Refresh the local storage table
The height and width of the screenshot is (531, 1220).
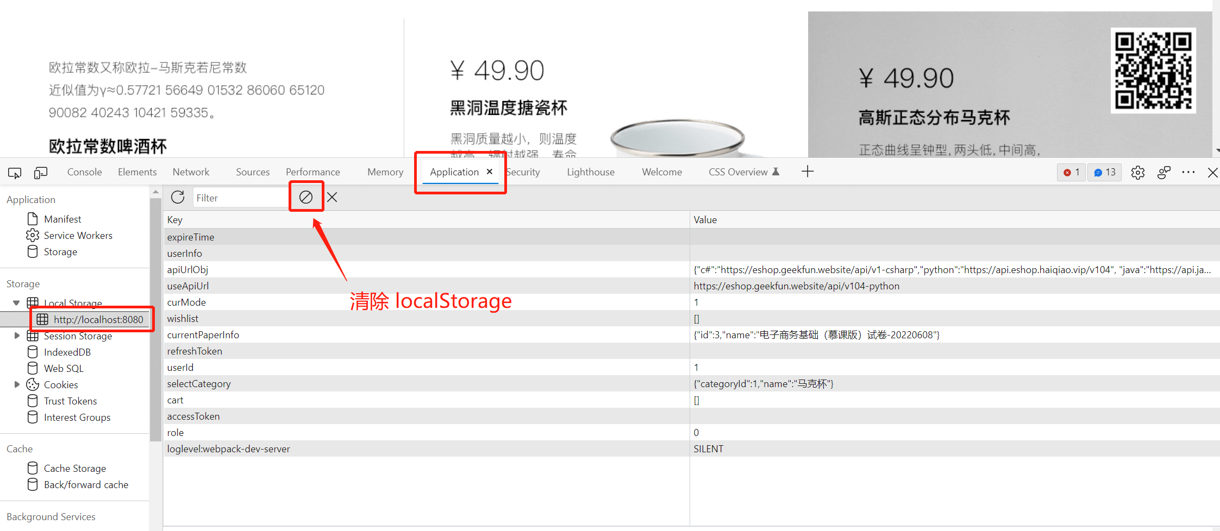[x=178, y=197]
